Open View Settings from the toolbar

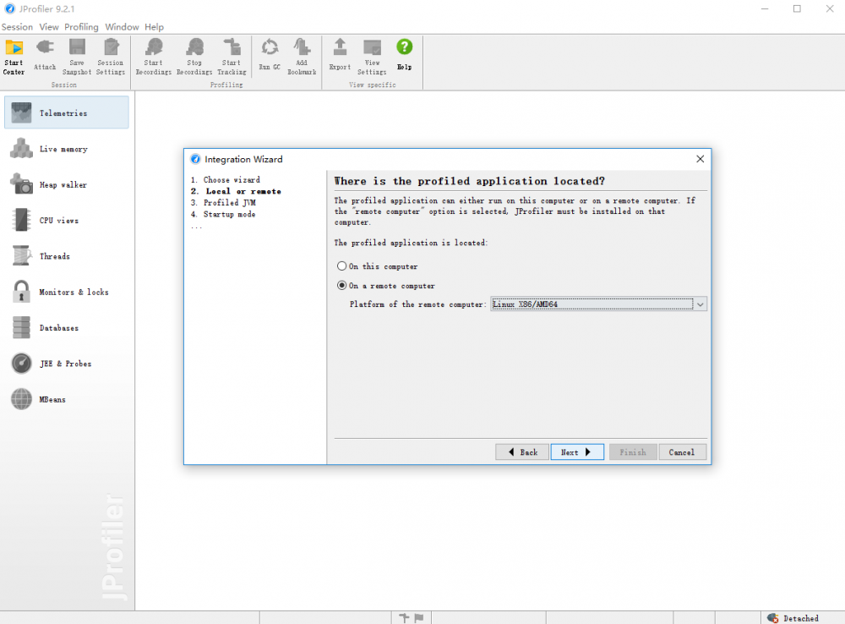(x=372, y=57)
